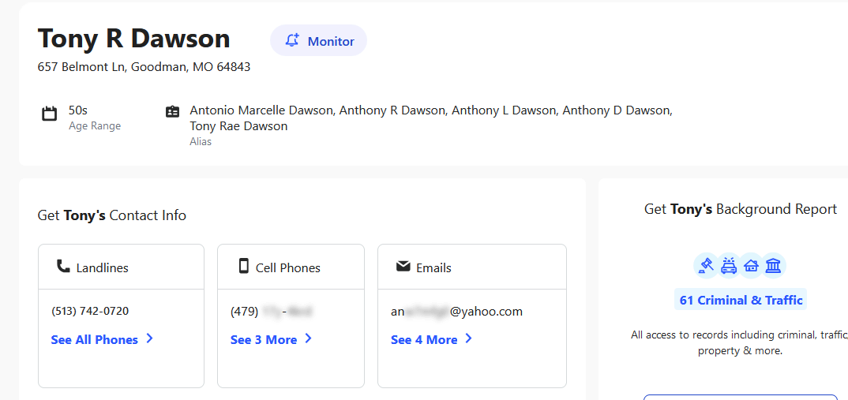Click the mobile phone icon next to Cell Phones

click(x=243, y=267)
